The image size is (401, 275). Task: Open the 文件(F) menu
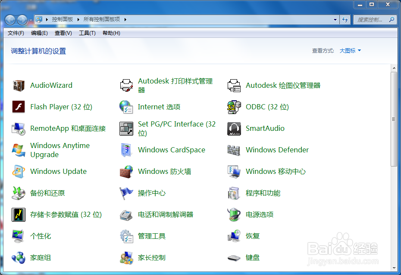pos(16,33)
